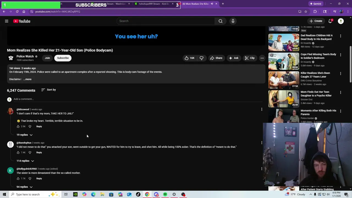The width and height of the screenshot is (352, 198).
Task: Open the @Baeolophus commenter profile link
Action: pyautogui.click(x=24, y=143)
